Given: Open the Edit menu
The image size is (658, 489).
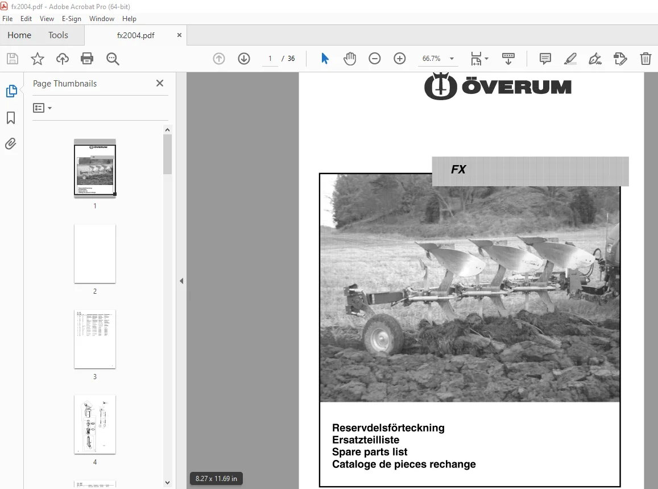Looking at the screenshot, I should click(x=26, y=18).
